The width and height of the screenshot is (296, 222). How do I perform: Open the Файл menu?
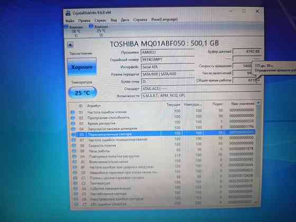[70, 21]
